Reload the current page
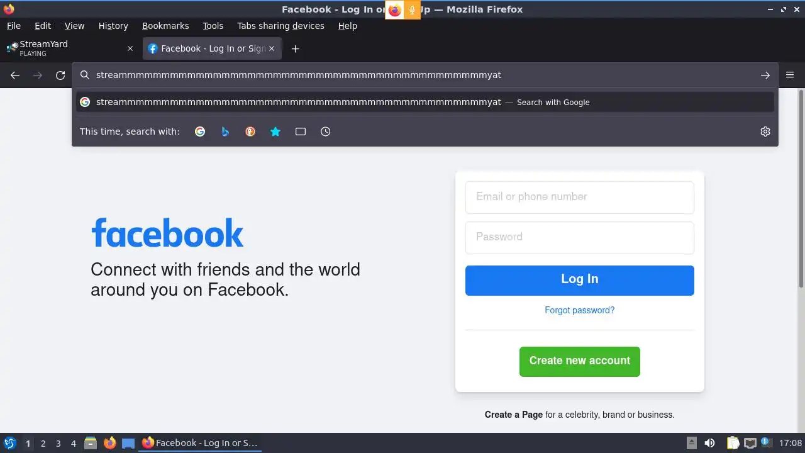 60,75
